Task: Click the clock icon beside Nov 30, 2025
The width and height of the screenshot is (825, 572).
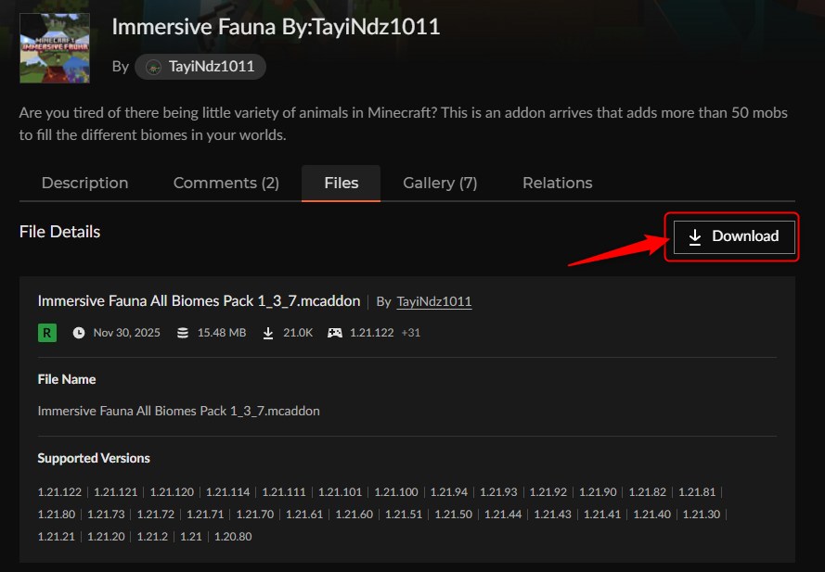Action: click(78, 333)
